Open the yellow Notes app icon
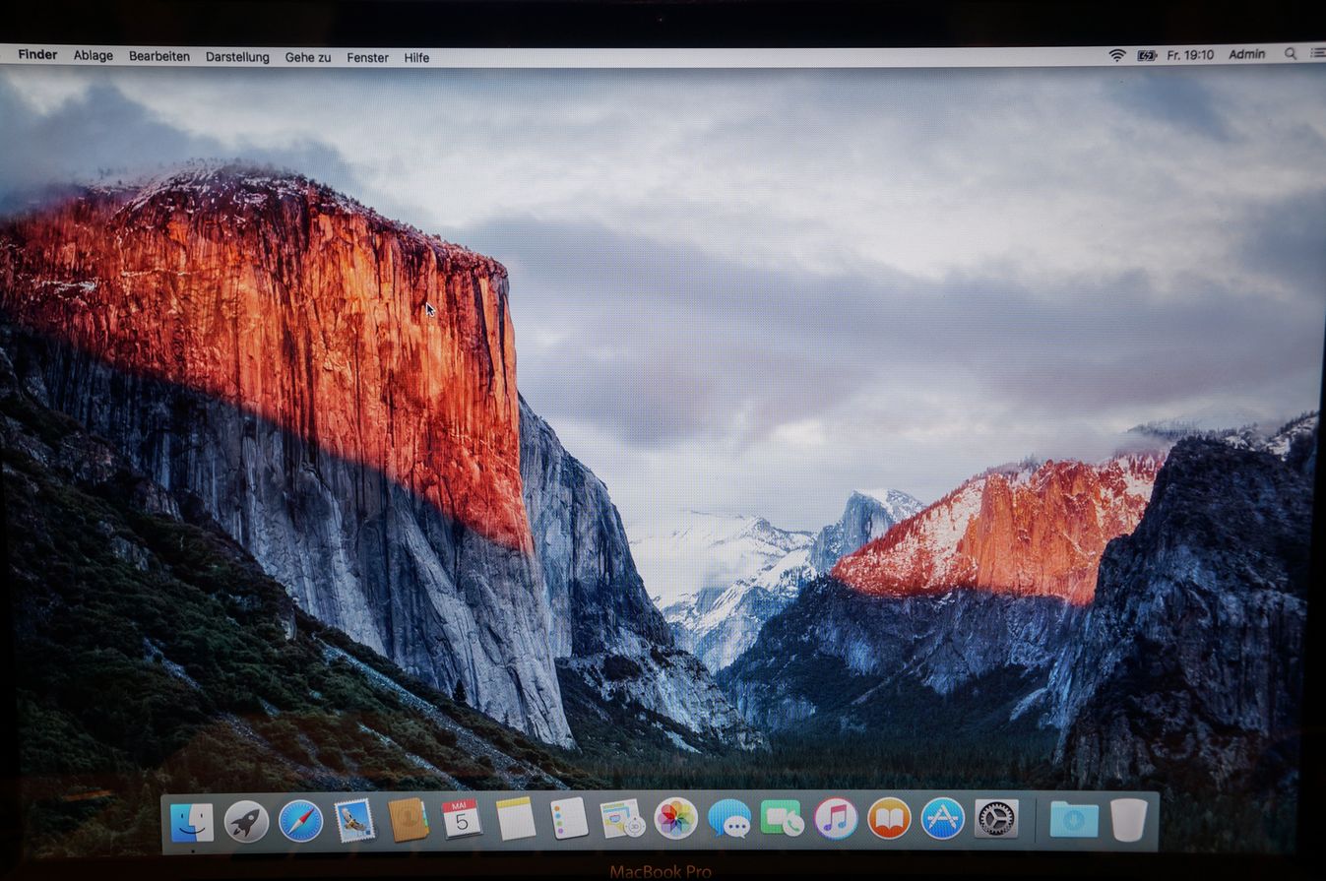 (516, 818)
